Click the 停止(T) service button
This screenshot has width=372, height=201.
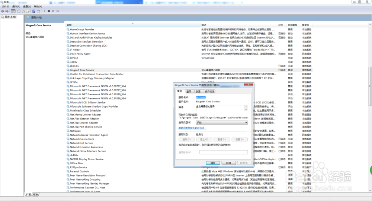(204, 139)
